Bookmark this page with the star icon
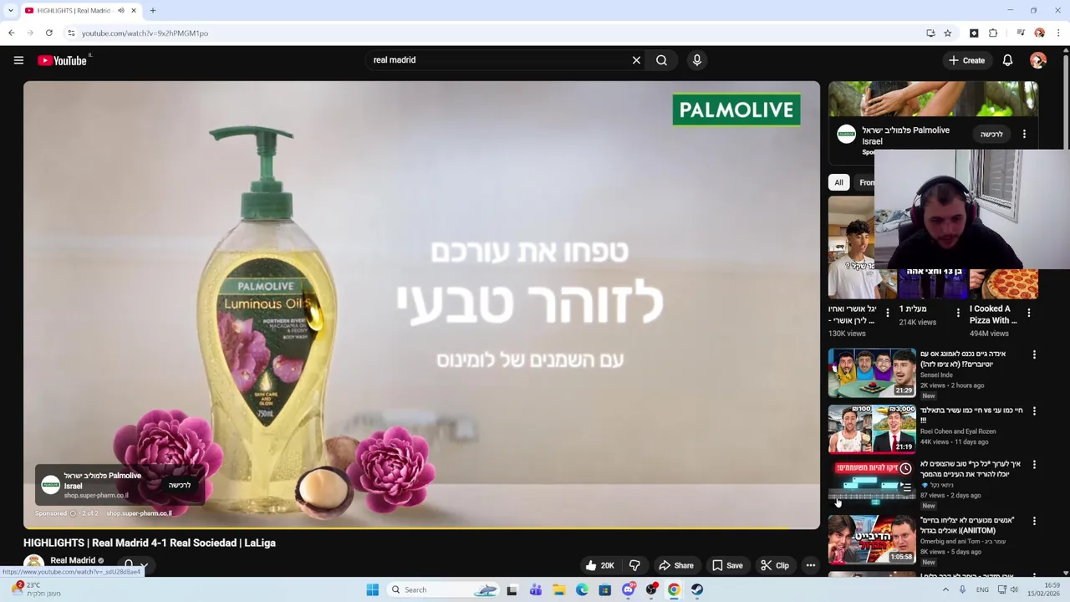Screen dimensions: 1070x602 tap(948, 33)
